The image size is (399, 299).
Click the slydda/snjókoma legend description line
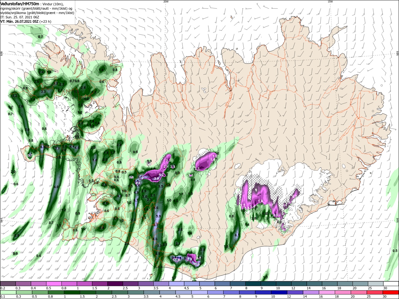[x=37, y=13]
